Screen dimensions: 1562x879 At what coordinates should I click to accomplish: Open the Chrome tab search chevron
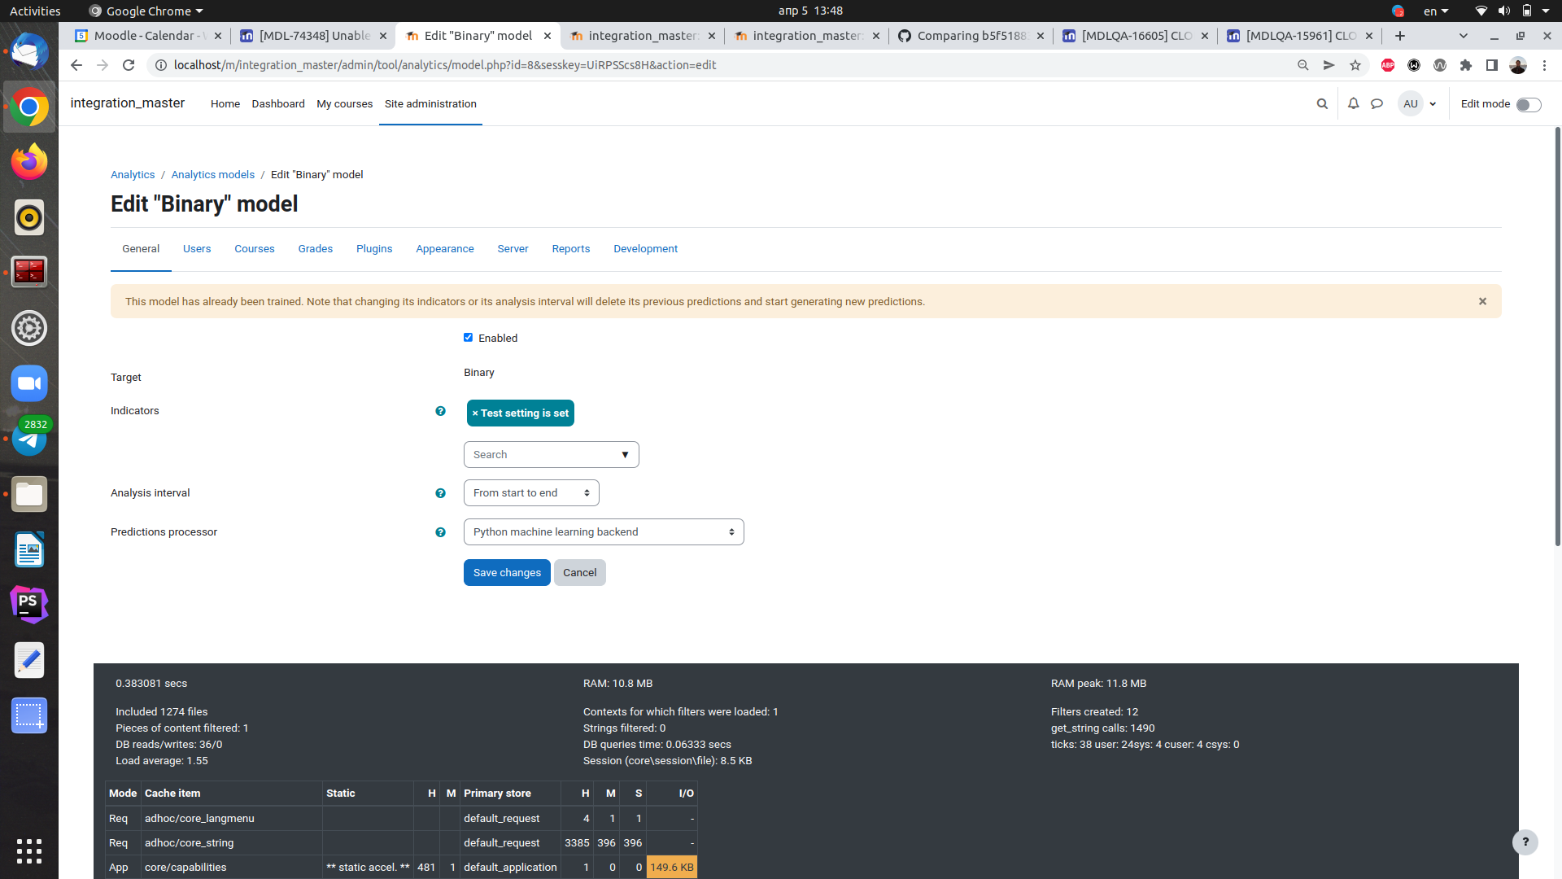point(1464,36)
